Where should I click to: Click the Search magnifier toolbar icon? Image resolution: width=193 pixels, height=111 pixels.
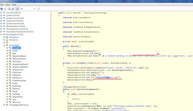pyautogui.click(x=39, y=9)
